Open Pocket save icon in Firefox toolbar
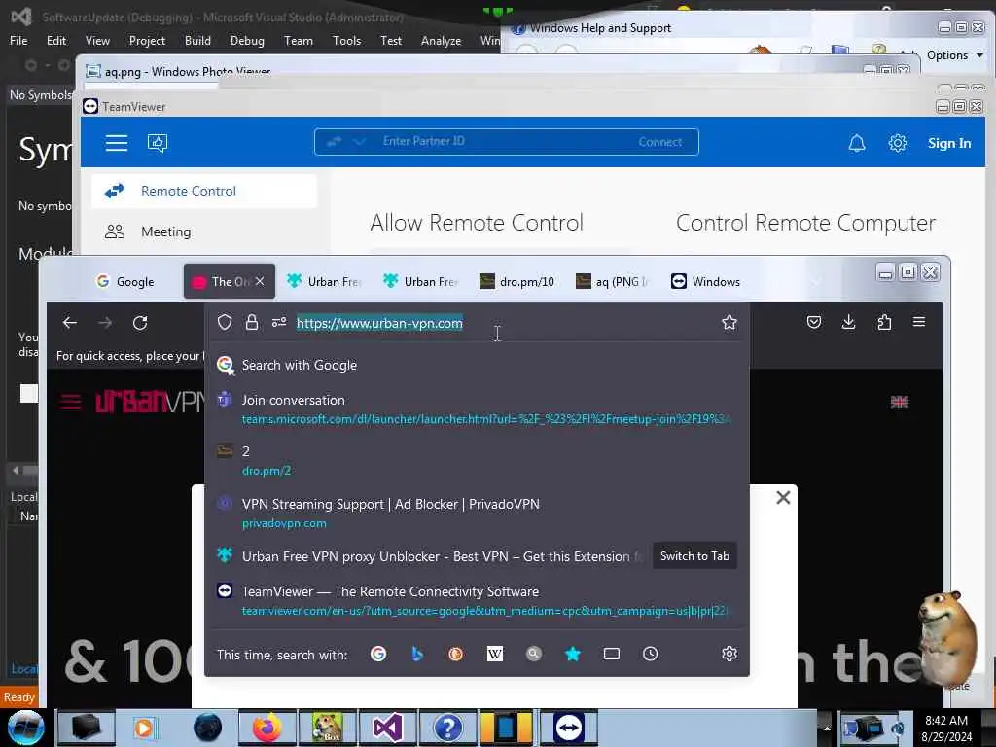The image size is (996, 747). (x=814, y=322)
